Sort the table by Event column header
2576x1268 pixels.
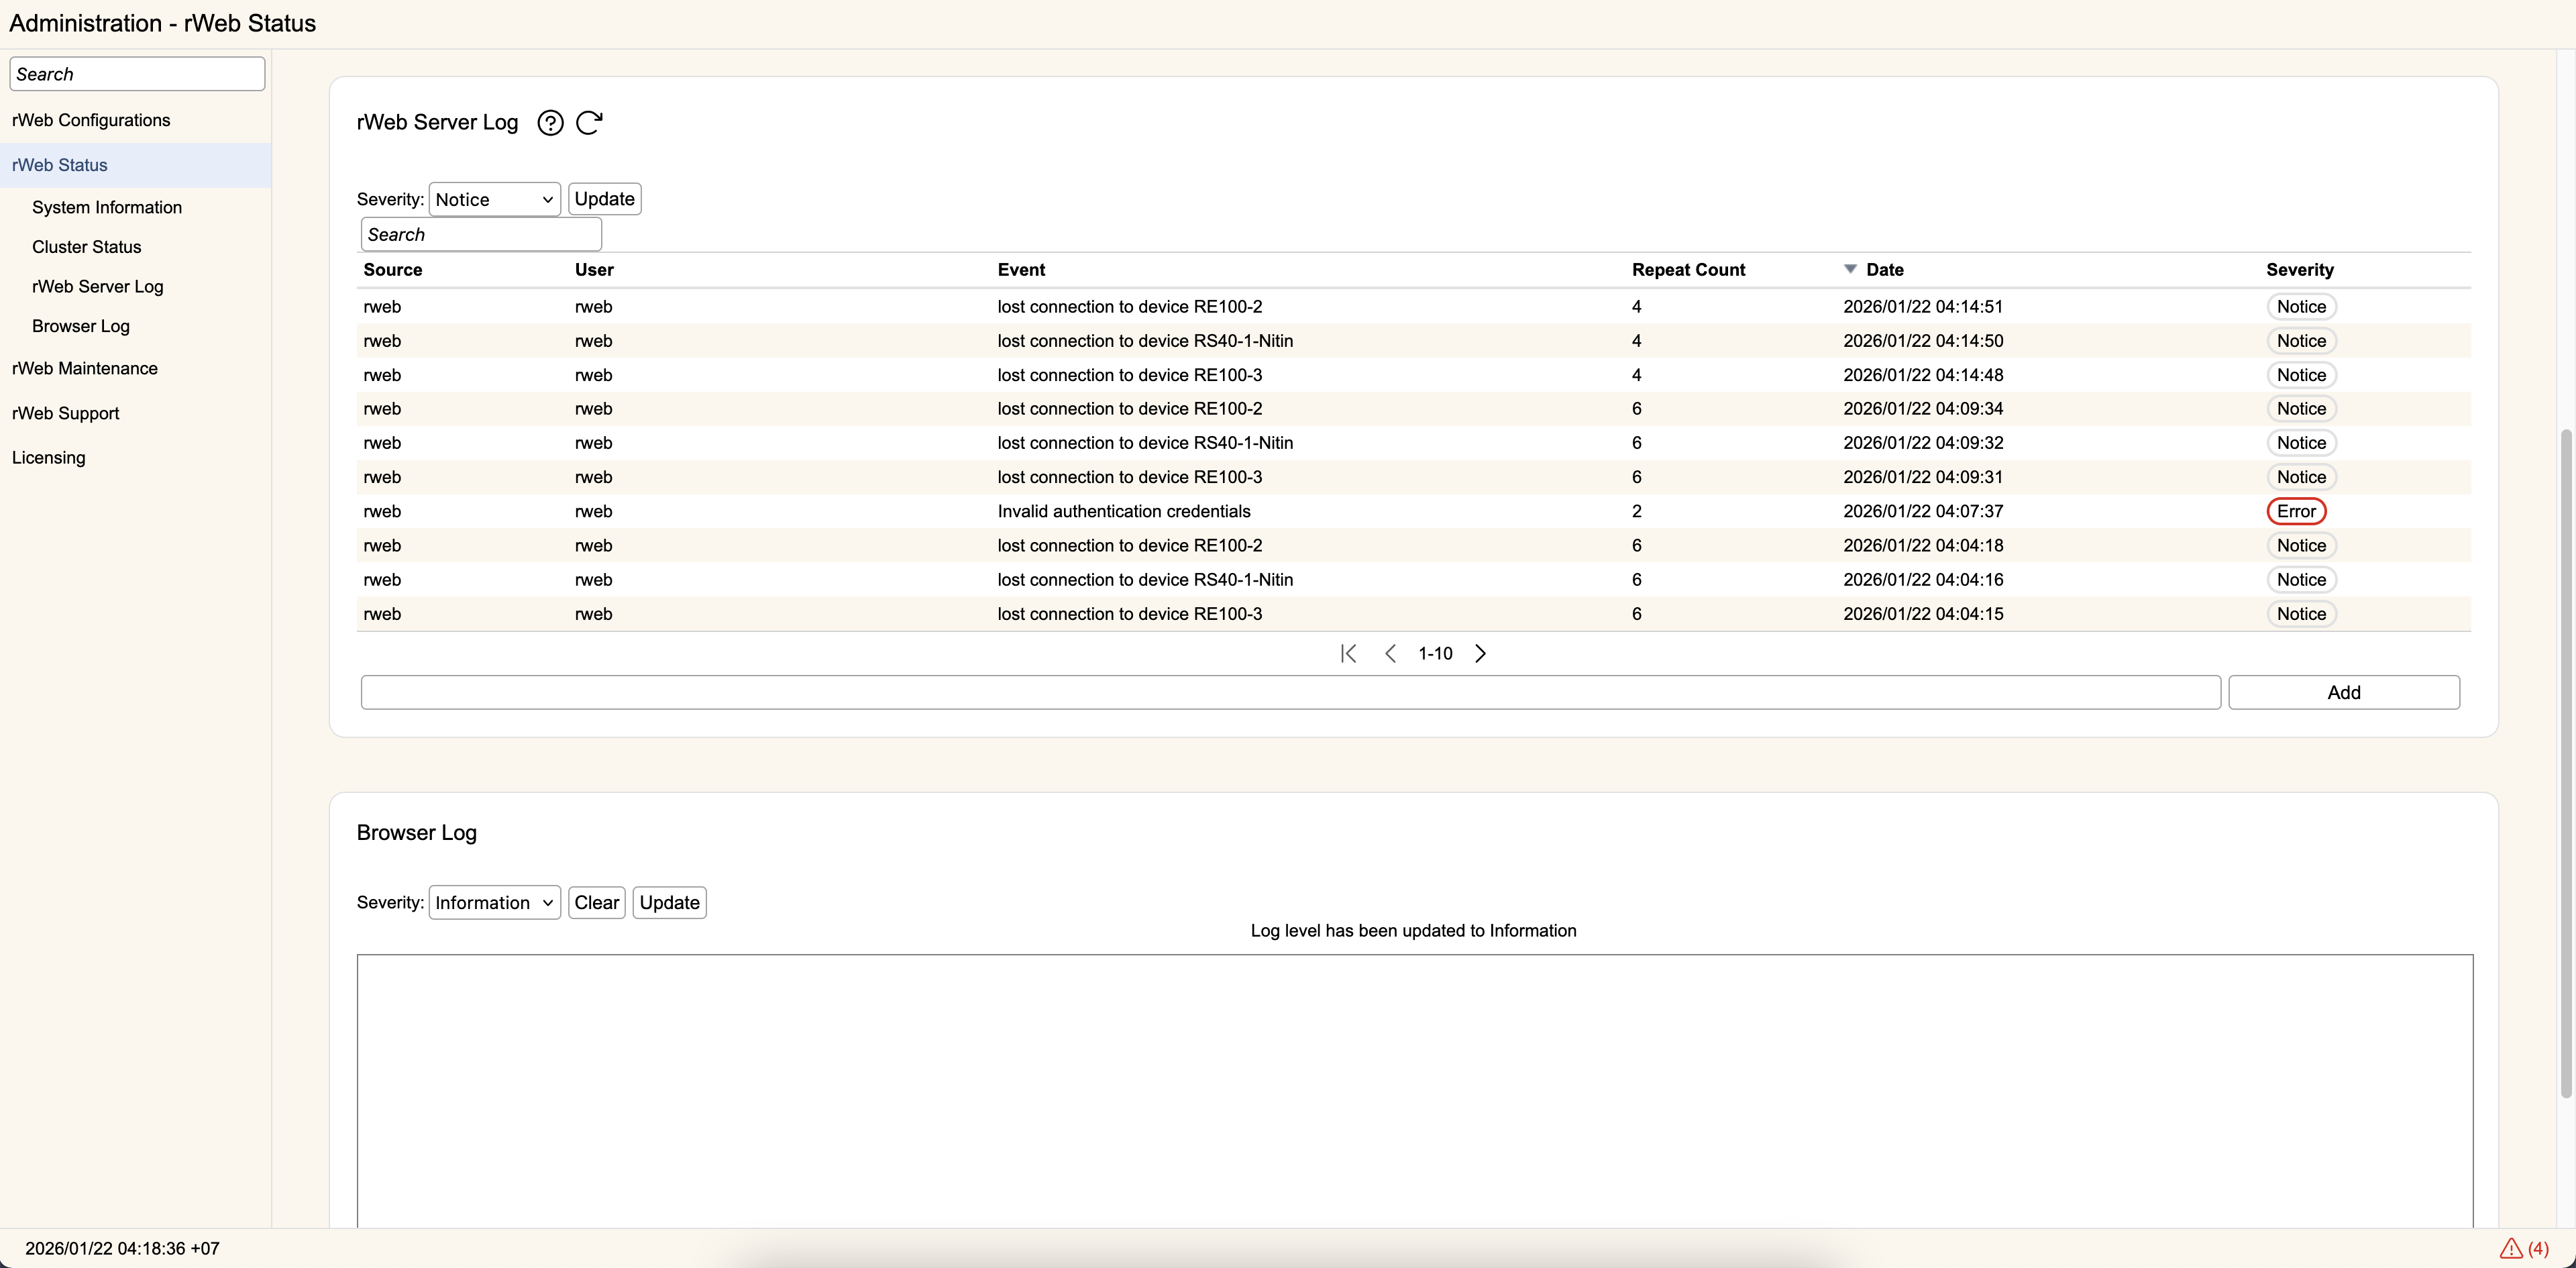pos(1021,269)
